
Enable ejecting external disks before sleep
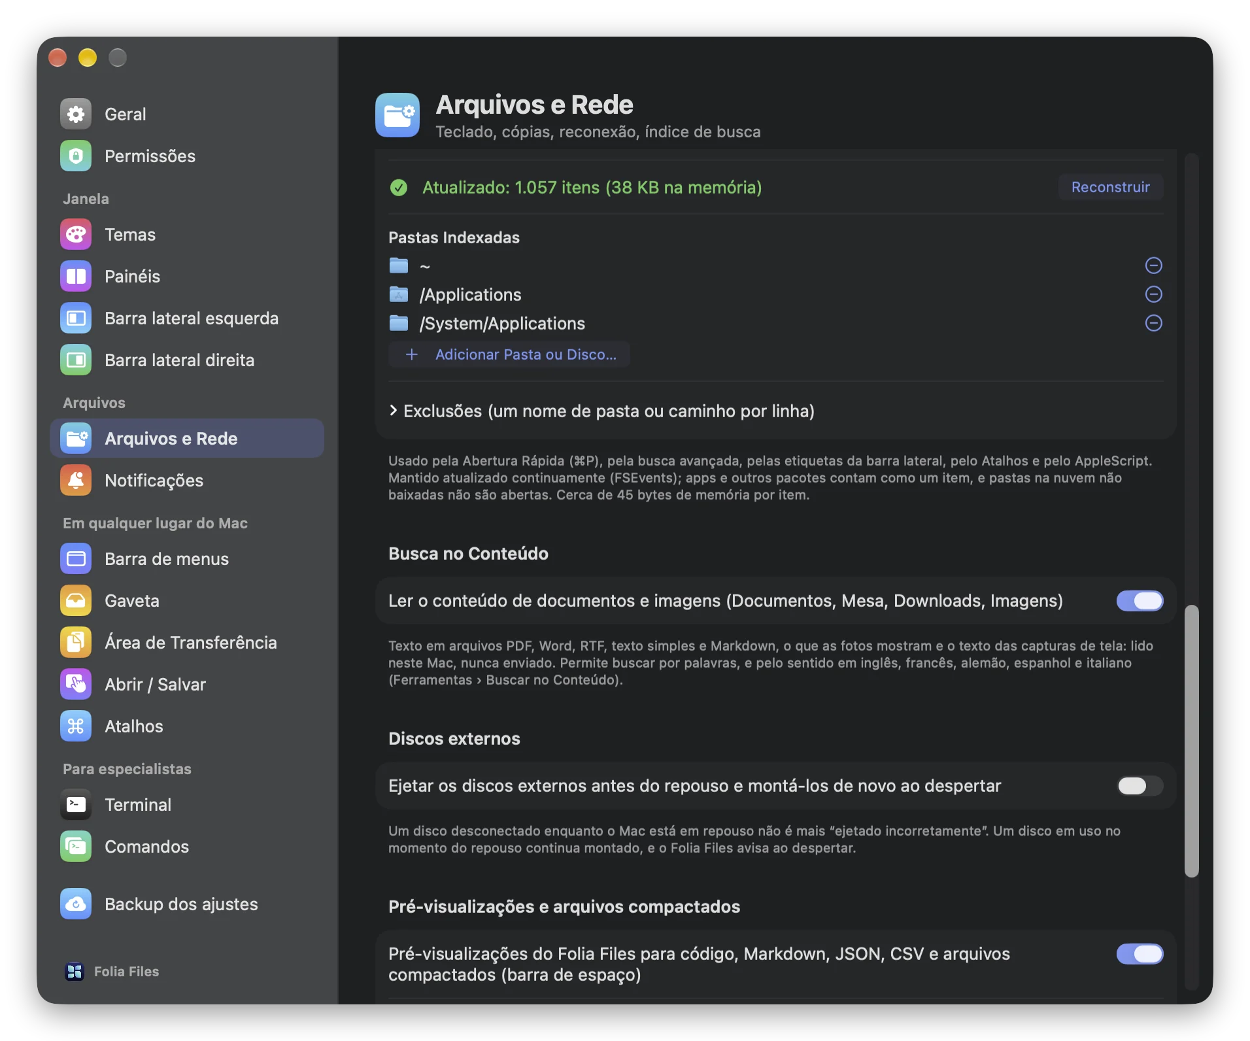click(x=1140, y=786)
